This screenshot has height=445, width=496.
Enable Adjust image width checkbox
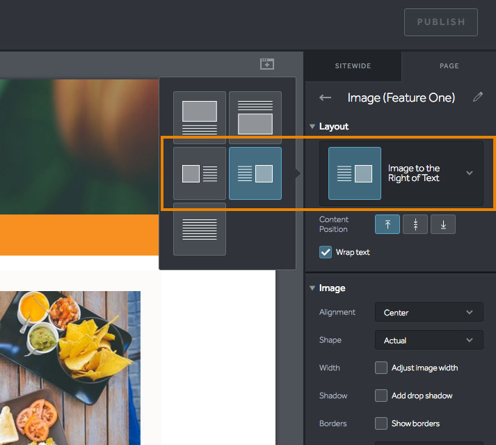pyautogui.click(x=381, y=368)
